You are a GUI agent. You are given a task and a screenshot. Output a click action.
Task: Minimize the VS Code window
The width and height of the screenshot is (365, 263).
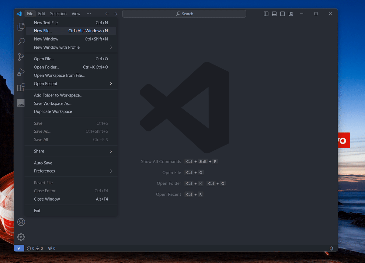click(x=301, y=14)
